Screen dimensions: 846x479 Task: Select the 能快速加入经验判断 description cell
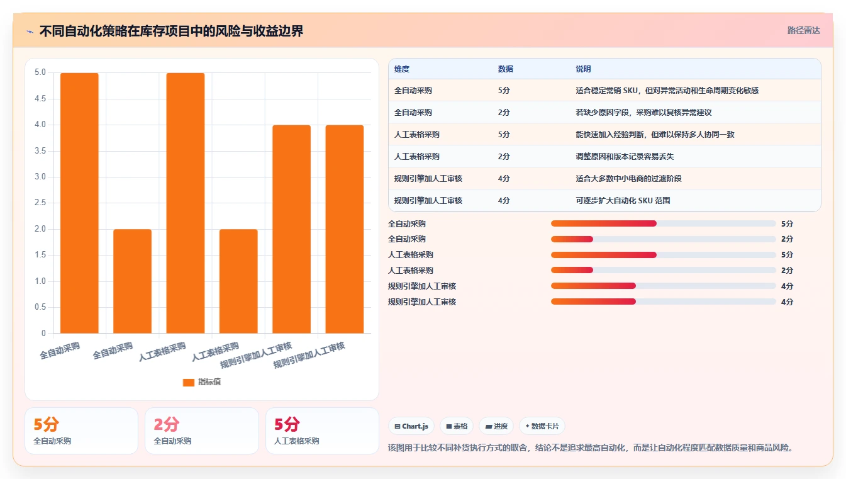point(655,135)
